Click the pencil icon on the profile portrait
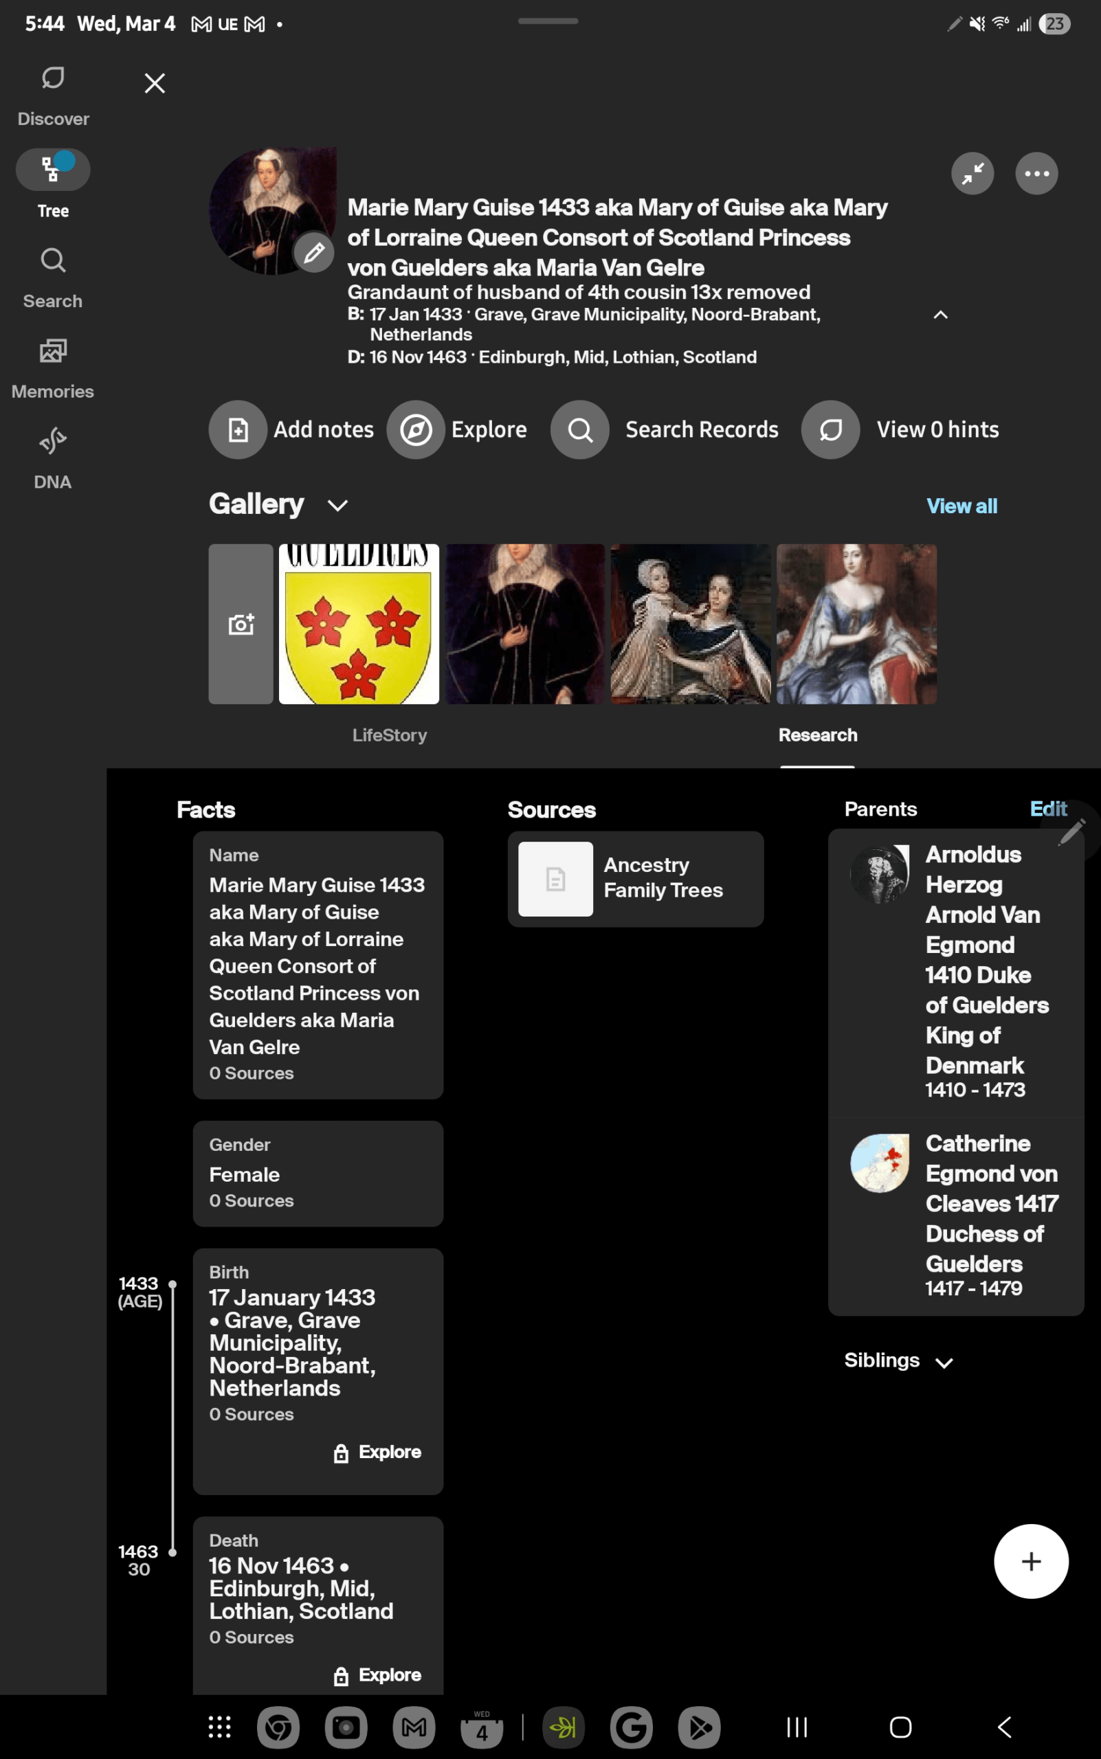This screenshot has height=1759, width=1101. click(x=313, y=253)
